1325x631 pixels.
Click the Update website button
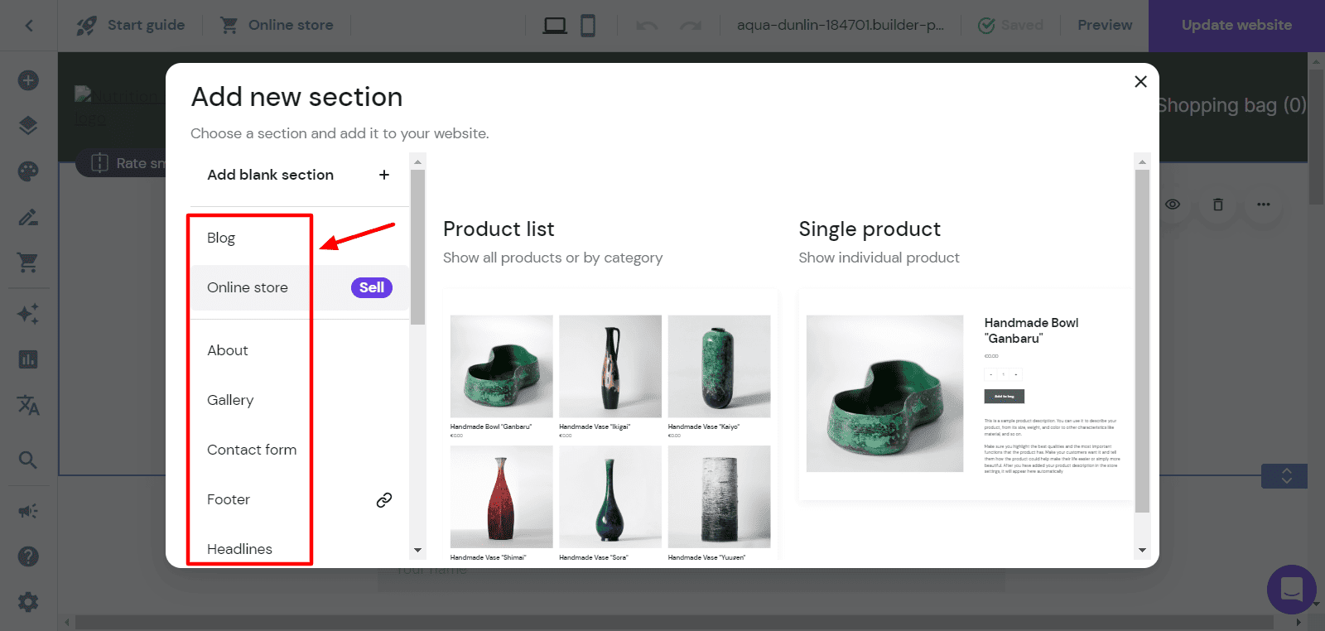1236,26
